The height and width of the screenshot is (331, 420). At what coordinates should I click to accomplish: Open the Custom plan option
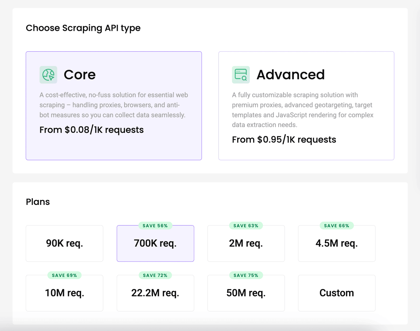337,293
